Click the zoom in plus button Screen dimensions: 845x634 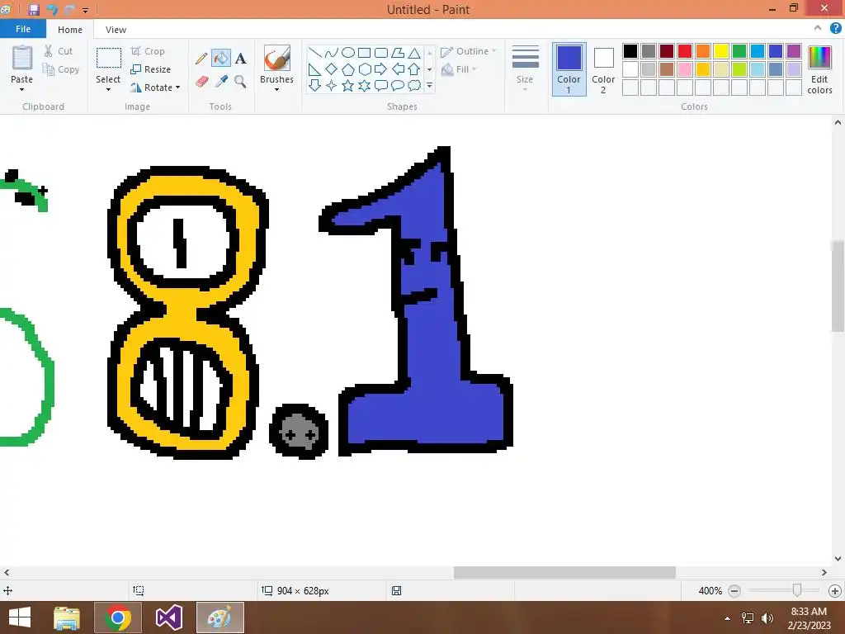[835, 591]
